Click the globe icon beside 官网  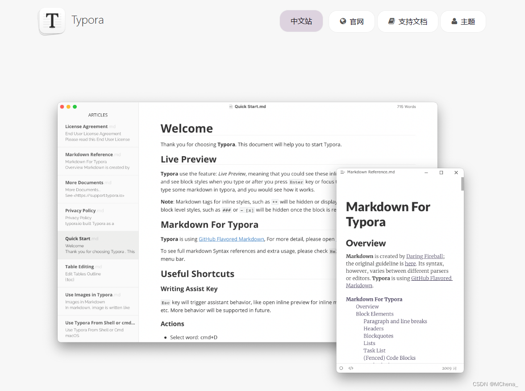coord(343,21)
